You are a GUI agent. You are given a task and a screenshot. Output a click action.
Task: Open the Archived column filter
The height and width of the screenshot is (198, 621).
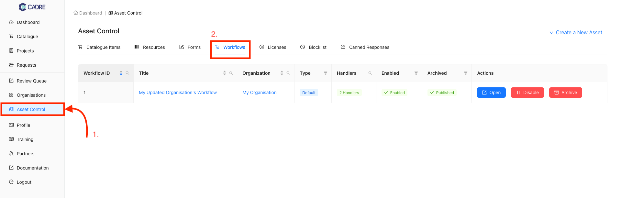(466, 73)
